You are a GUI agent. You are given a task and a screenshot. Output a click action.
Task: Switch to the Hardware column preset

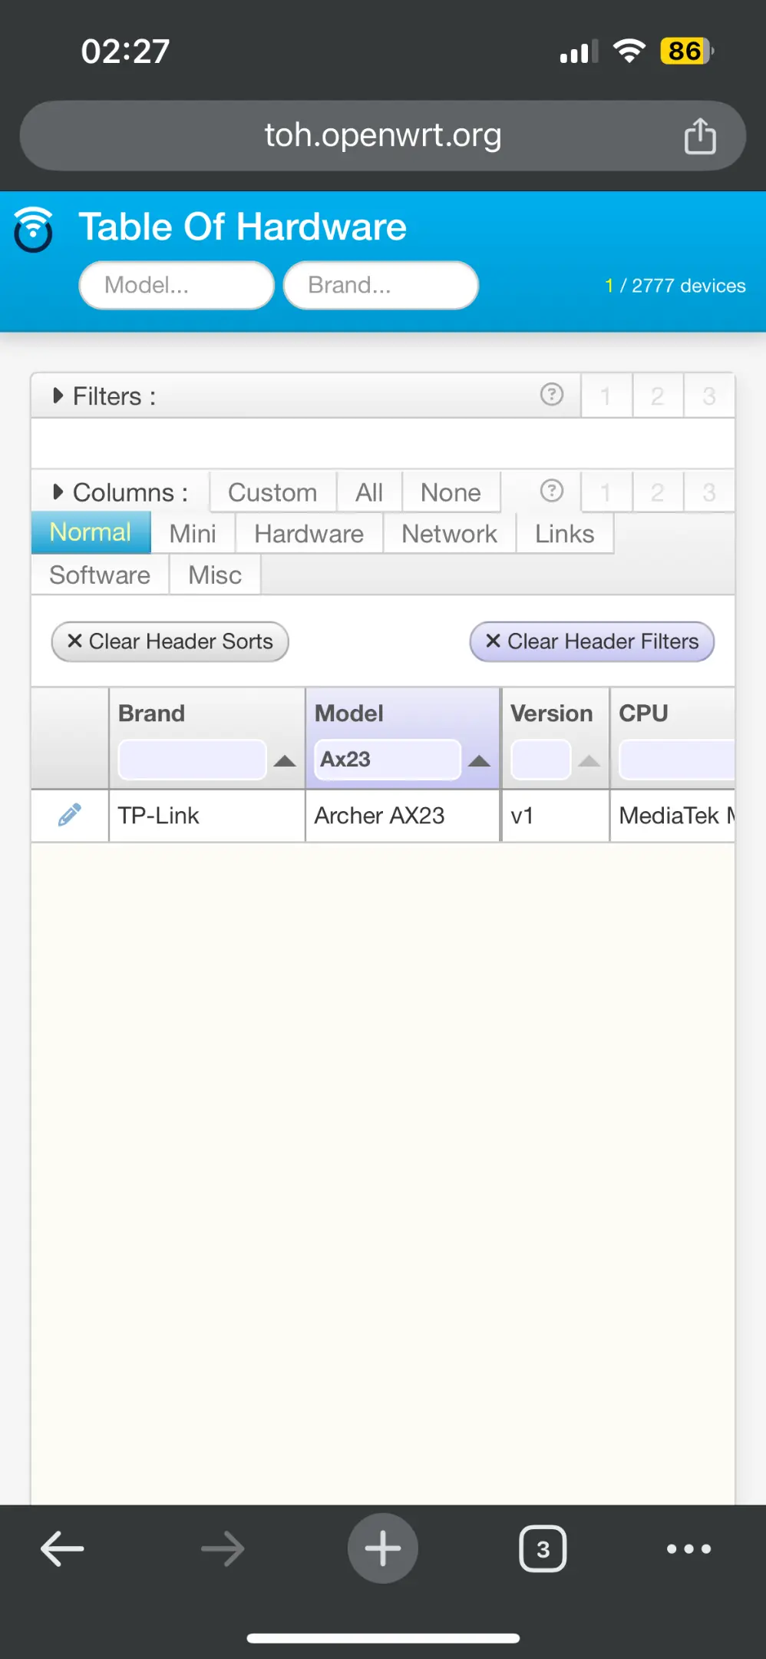(x=309, y=533)
